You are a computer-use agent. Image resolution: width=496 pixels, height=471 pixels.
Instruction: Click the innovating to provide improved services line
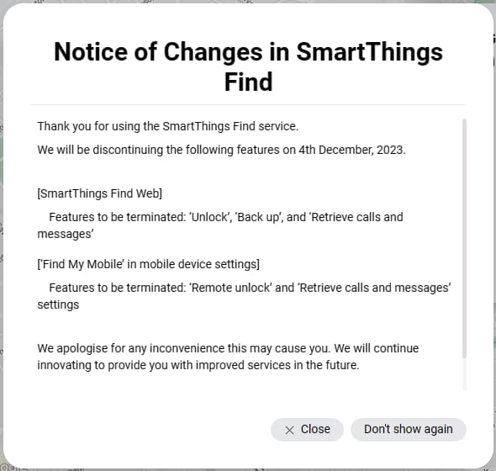click(x=198, y=365)
